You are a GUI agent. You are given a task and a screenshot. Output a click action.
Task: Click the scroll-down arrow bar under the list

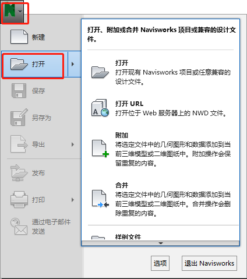[161, 243]
